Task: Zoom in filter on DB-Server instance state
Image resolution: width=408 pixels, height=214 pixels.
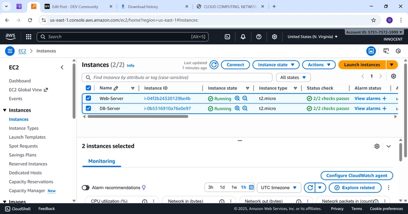Action: click(x=237, y=108)
